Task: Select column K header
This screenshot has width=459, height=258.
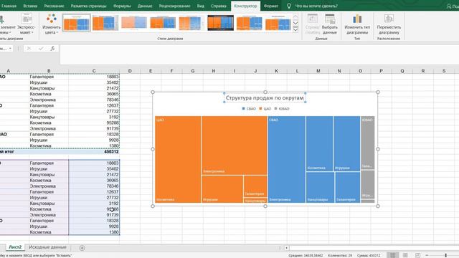Action: [x=276, y=71]
